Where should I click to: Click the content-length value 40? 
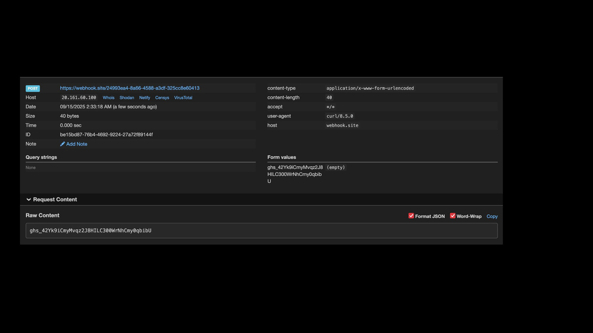(x=329, y=98)
